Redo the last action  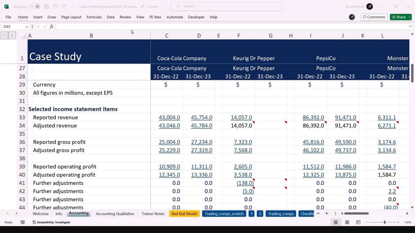[64, 7]
